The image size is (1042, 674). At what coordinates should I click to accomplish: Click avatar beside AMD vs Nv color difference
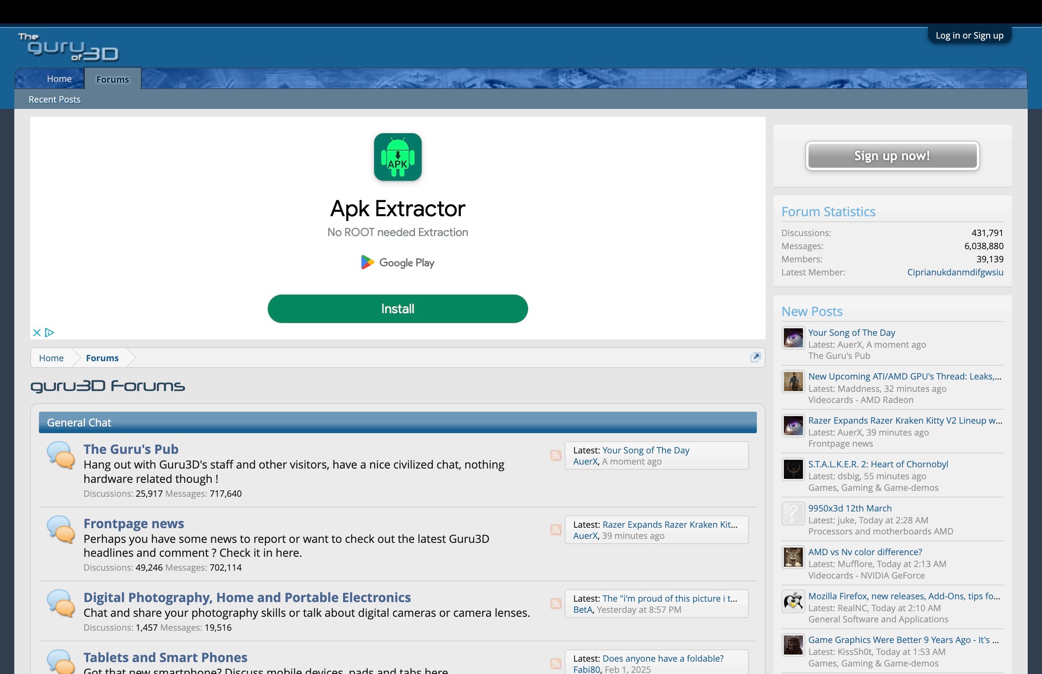click(793, 558)
